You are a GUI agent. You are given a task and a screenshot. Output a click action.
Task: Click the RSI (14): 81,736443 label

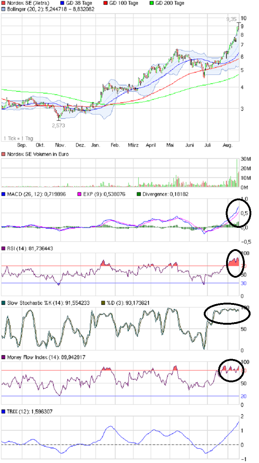30,248
